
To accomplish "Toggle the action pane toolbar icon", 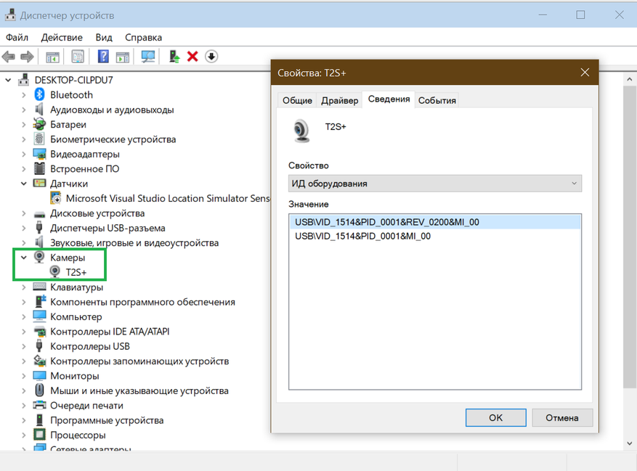I will [x=122, y=57].
